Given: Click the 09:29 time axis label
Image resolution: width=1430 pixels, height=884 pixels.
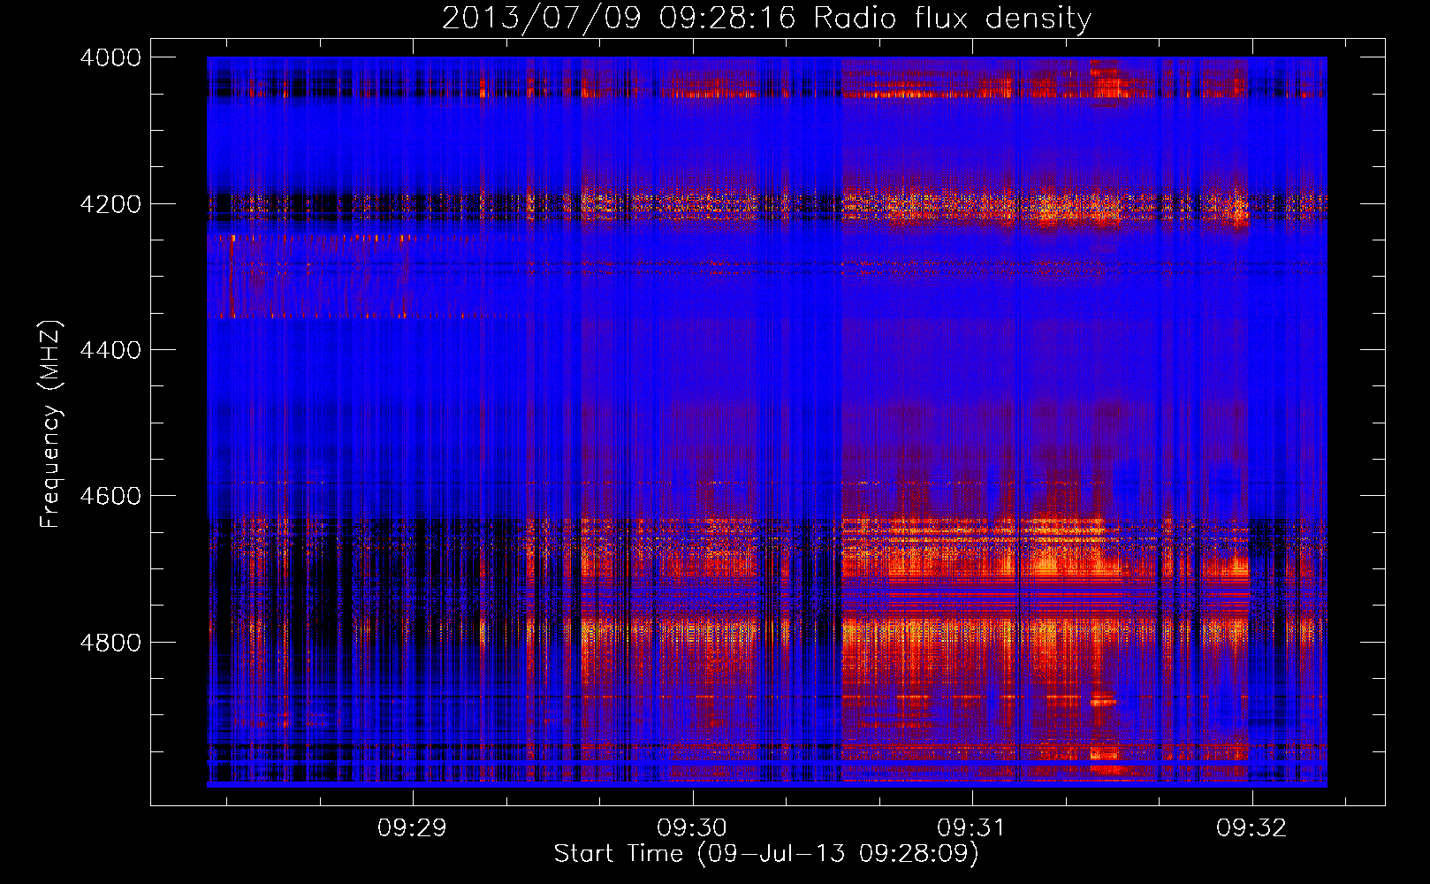Looking at the screenshot, I should [412, 828].
